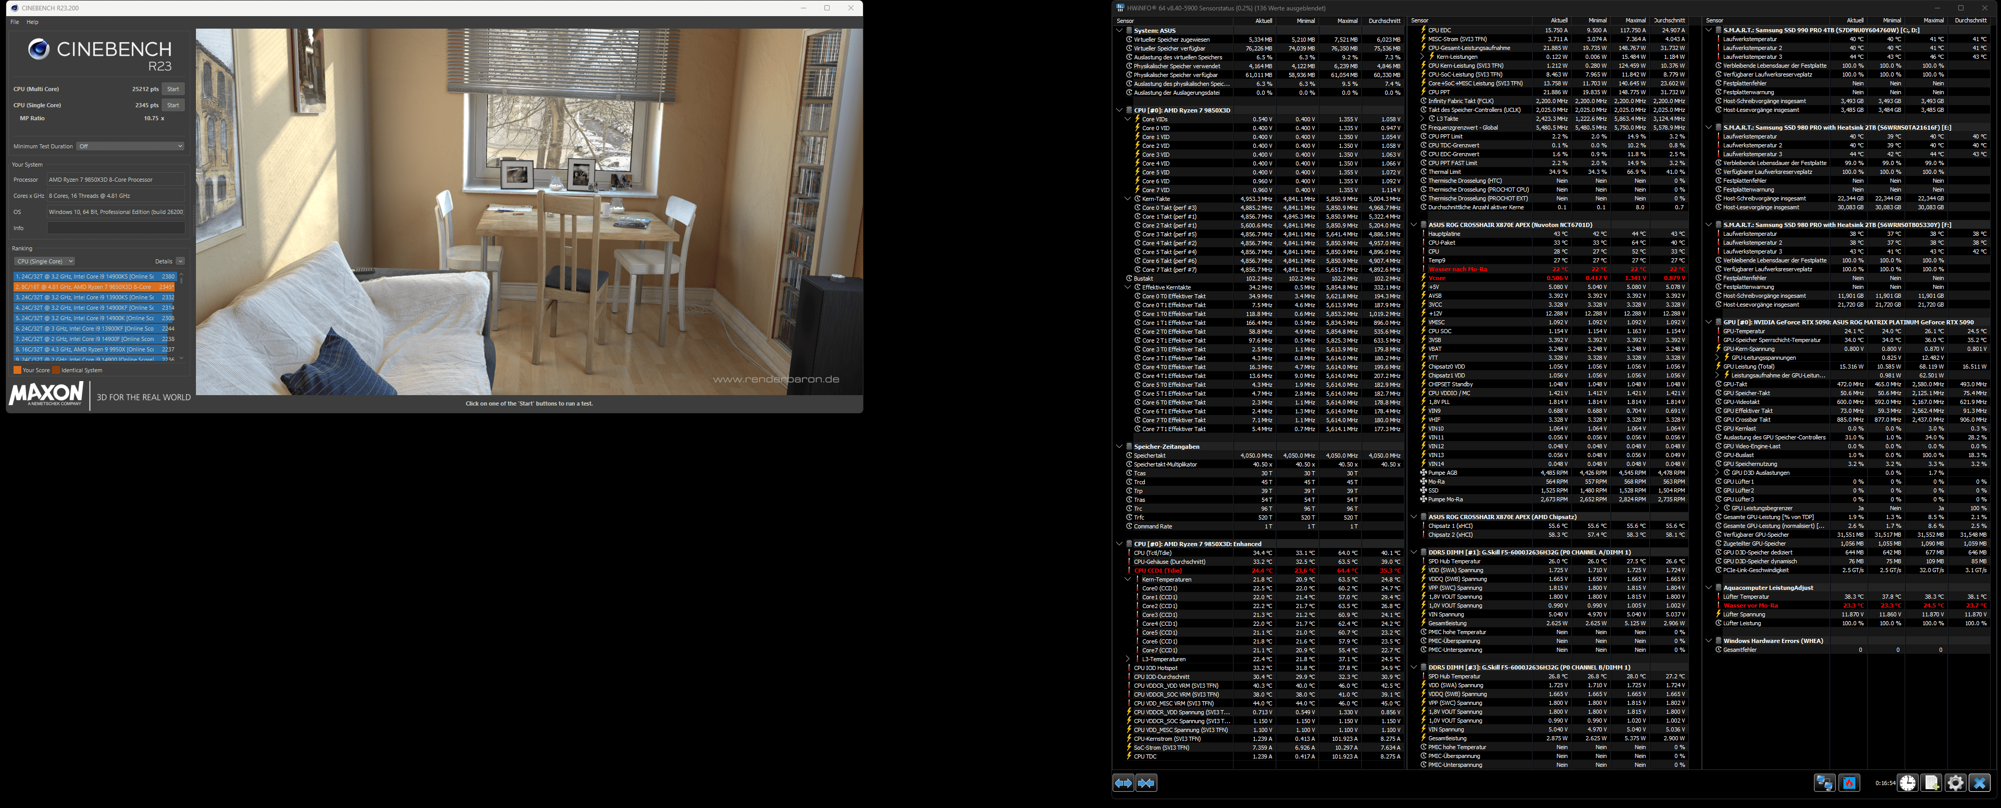Click the log file document icon
2001x808 pixels.
tap(1931, 783)
